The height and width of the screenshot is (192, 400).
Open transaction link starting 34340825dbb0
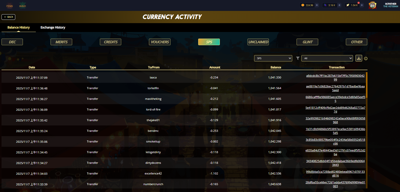tap(335, 163)
